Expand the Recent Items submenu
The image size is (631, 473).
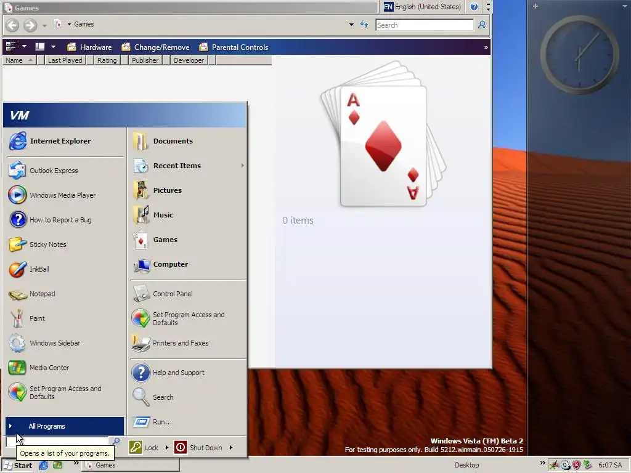[188, 166]
